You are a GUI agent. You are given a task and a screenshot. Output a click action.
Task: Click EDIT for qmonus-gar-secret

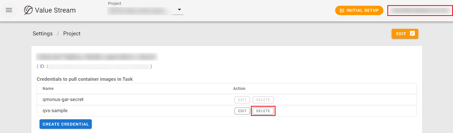tap(242, 100)
